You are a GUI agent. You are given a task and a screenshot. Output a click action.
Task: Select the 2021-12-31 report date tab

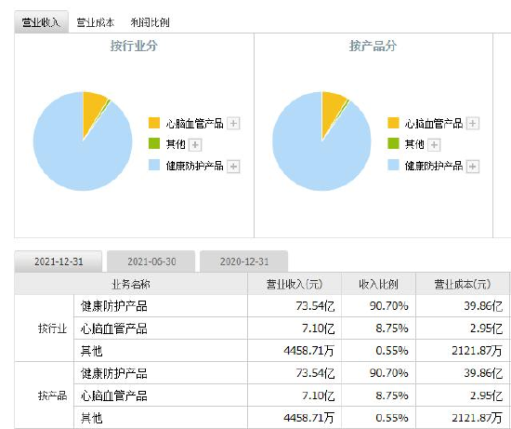59,261
